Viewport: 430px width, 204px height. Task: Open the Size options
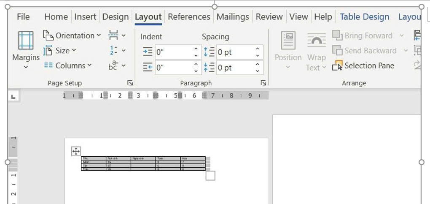point(61,51)
